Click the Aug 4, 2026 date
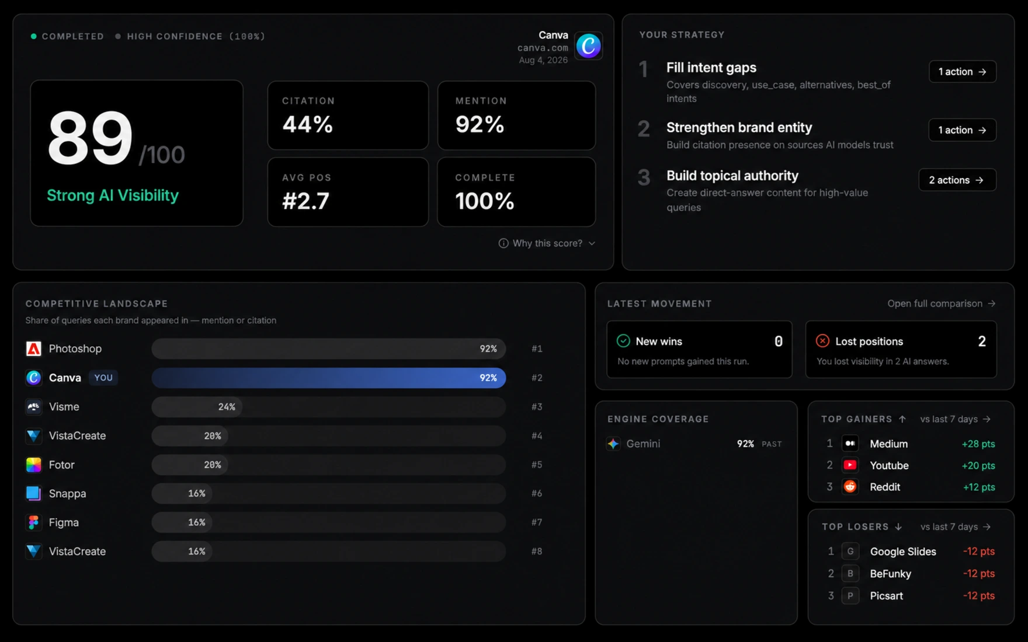Screen dimensions: 1028x642 [x=543, y=60]
